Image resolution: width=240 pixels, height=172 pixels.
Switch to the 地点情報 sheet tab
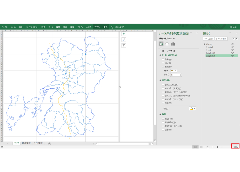(26, 143)
